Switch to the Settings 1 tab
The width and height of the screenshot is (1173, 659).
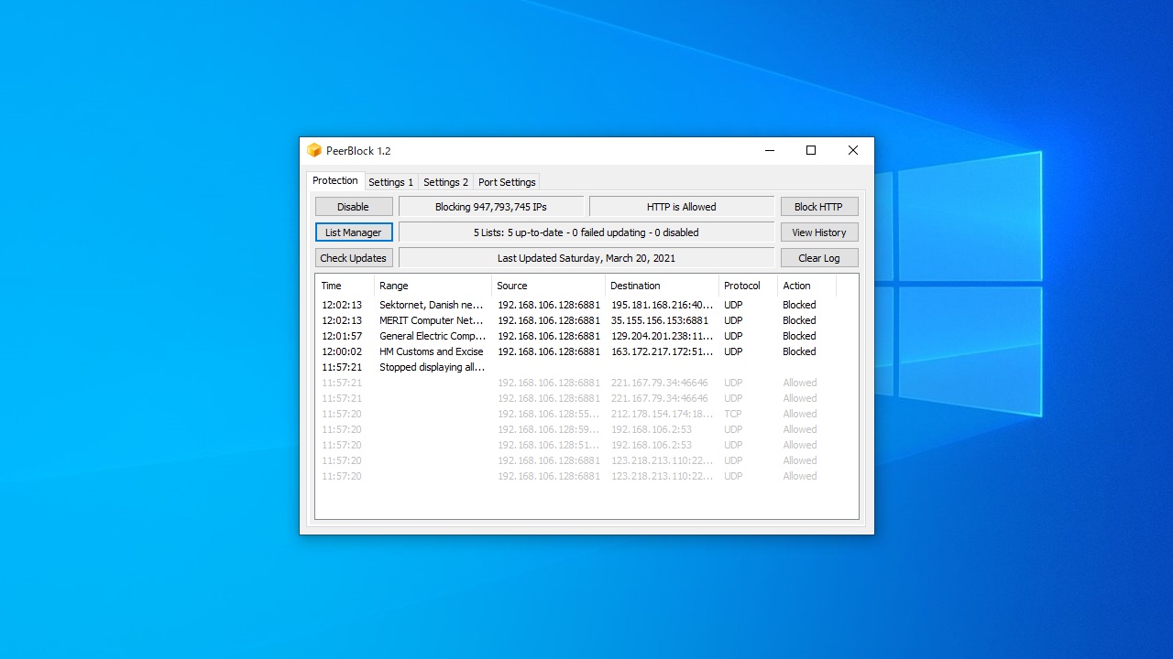point(391,182)
